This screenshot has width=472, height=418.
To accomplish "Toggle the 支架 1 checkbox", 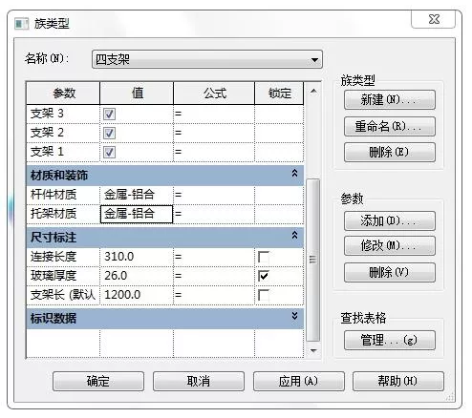I will tap(109, 152).
